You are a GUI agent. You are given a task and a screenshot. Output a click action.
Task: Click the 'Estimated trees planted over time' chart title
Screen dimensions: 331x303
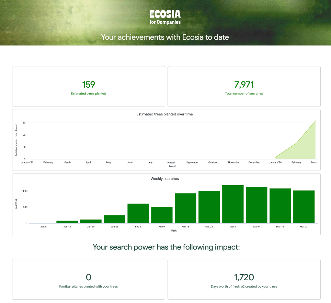click(164, 114)
